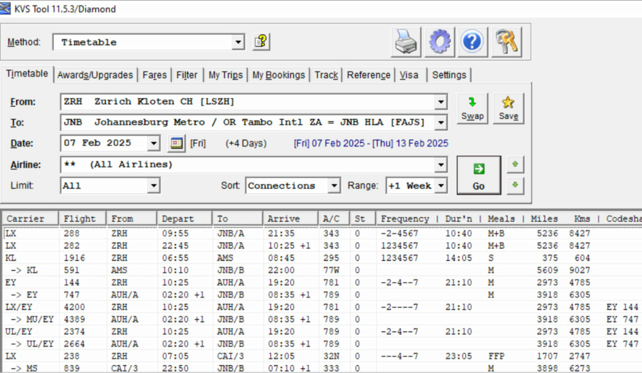Image resolution: width=642 pixels, height=373 pixels.
Task: Select the LX 288 flight row
Action: [322, 233]
